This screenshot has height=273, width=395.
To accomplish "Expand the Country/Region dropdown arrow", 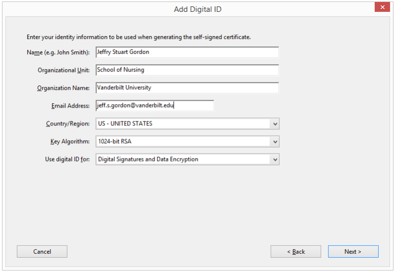I will coord(275,124).
